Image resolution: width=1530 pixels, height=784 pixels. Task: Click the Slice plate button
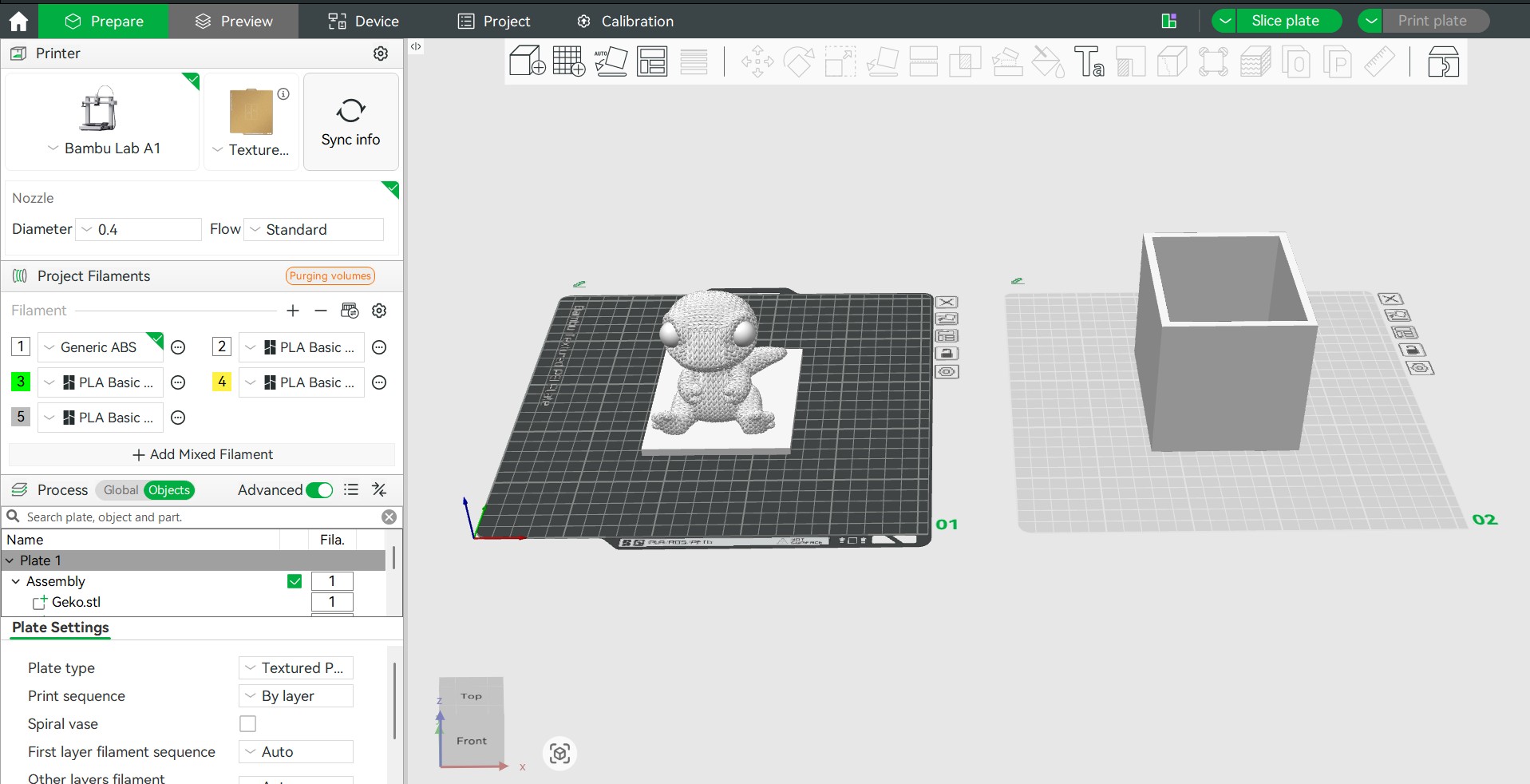(1285, 21)
